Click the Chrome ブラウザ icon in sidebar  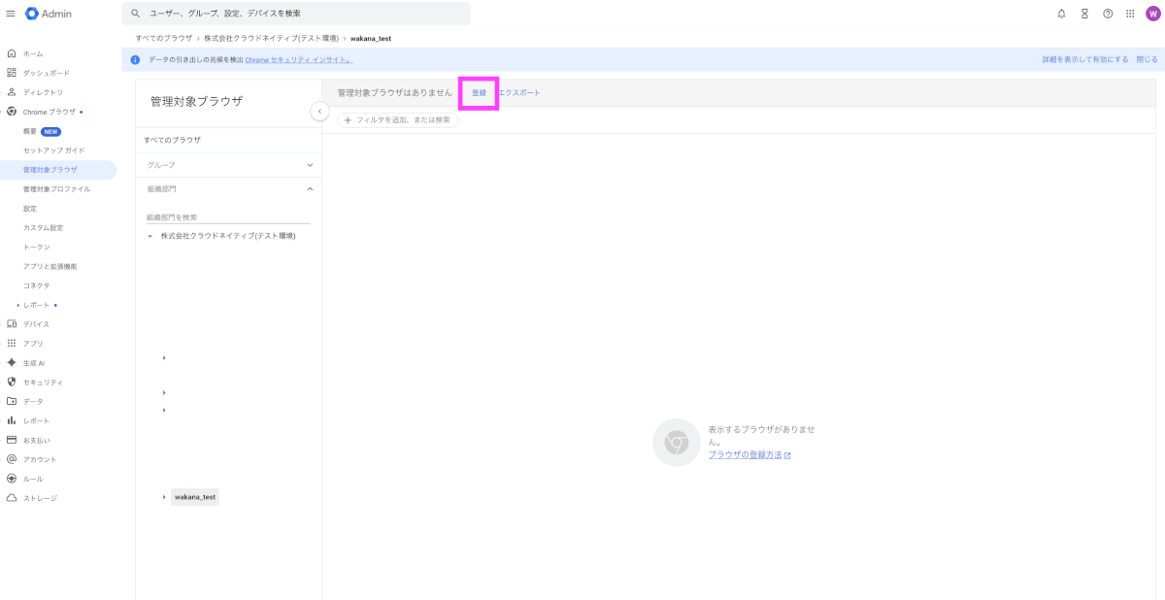[x=12, y=112]
